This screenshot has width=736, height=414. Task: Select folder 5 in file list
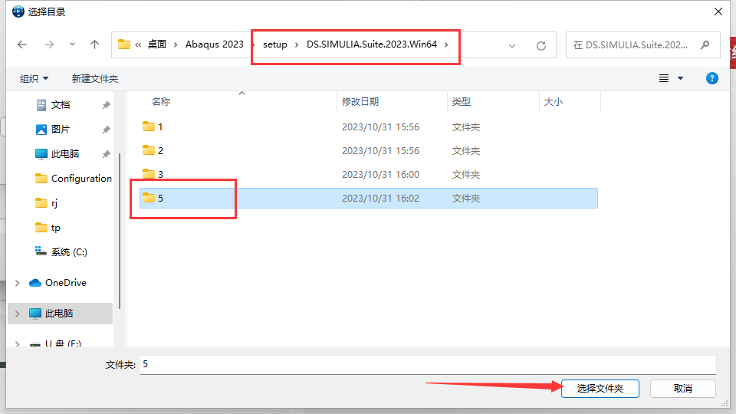369,198
